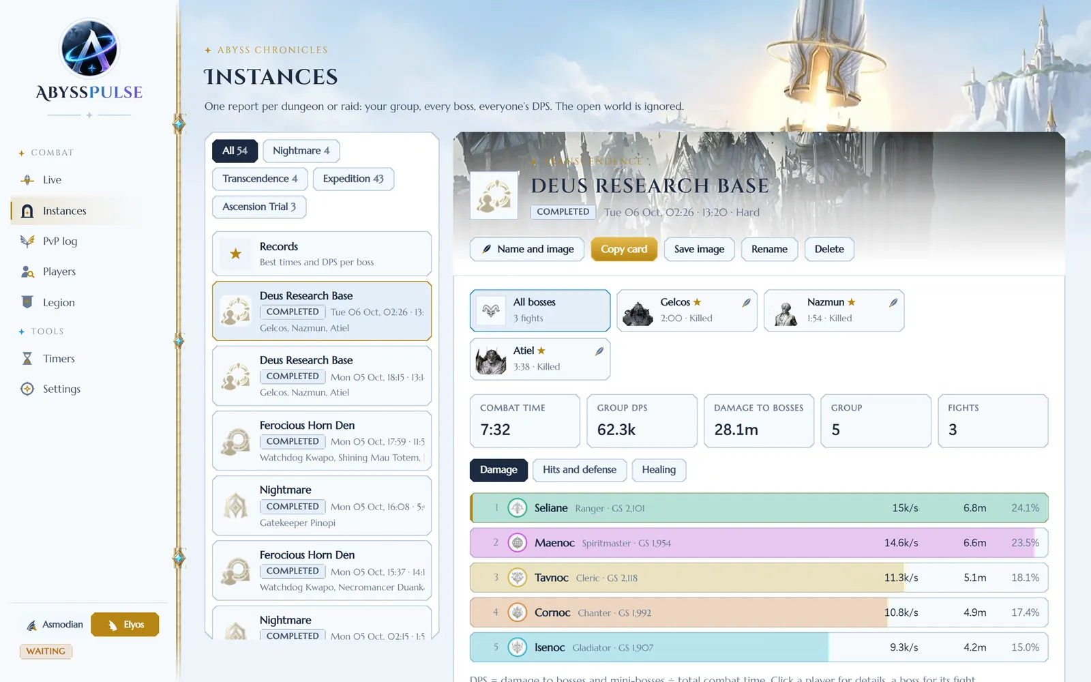Switch to the Hits and defense tab
The height and width of the screenshot is (682, 1091).
[580, 470]
